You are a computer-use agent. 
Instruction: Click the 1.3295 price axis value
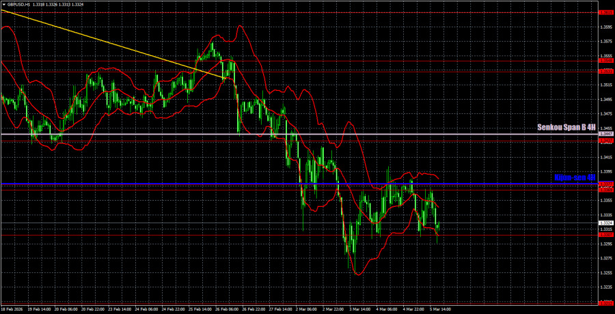pyautogui.click(x=606, y=244)
